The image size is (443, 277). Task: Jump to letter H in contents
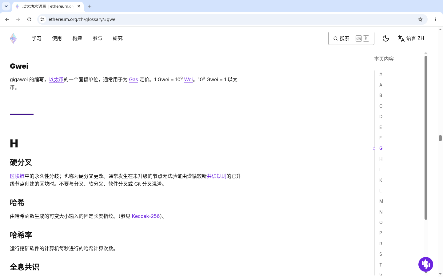[381, 159]
